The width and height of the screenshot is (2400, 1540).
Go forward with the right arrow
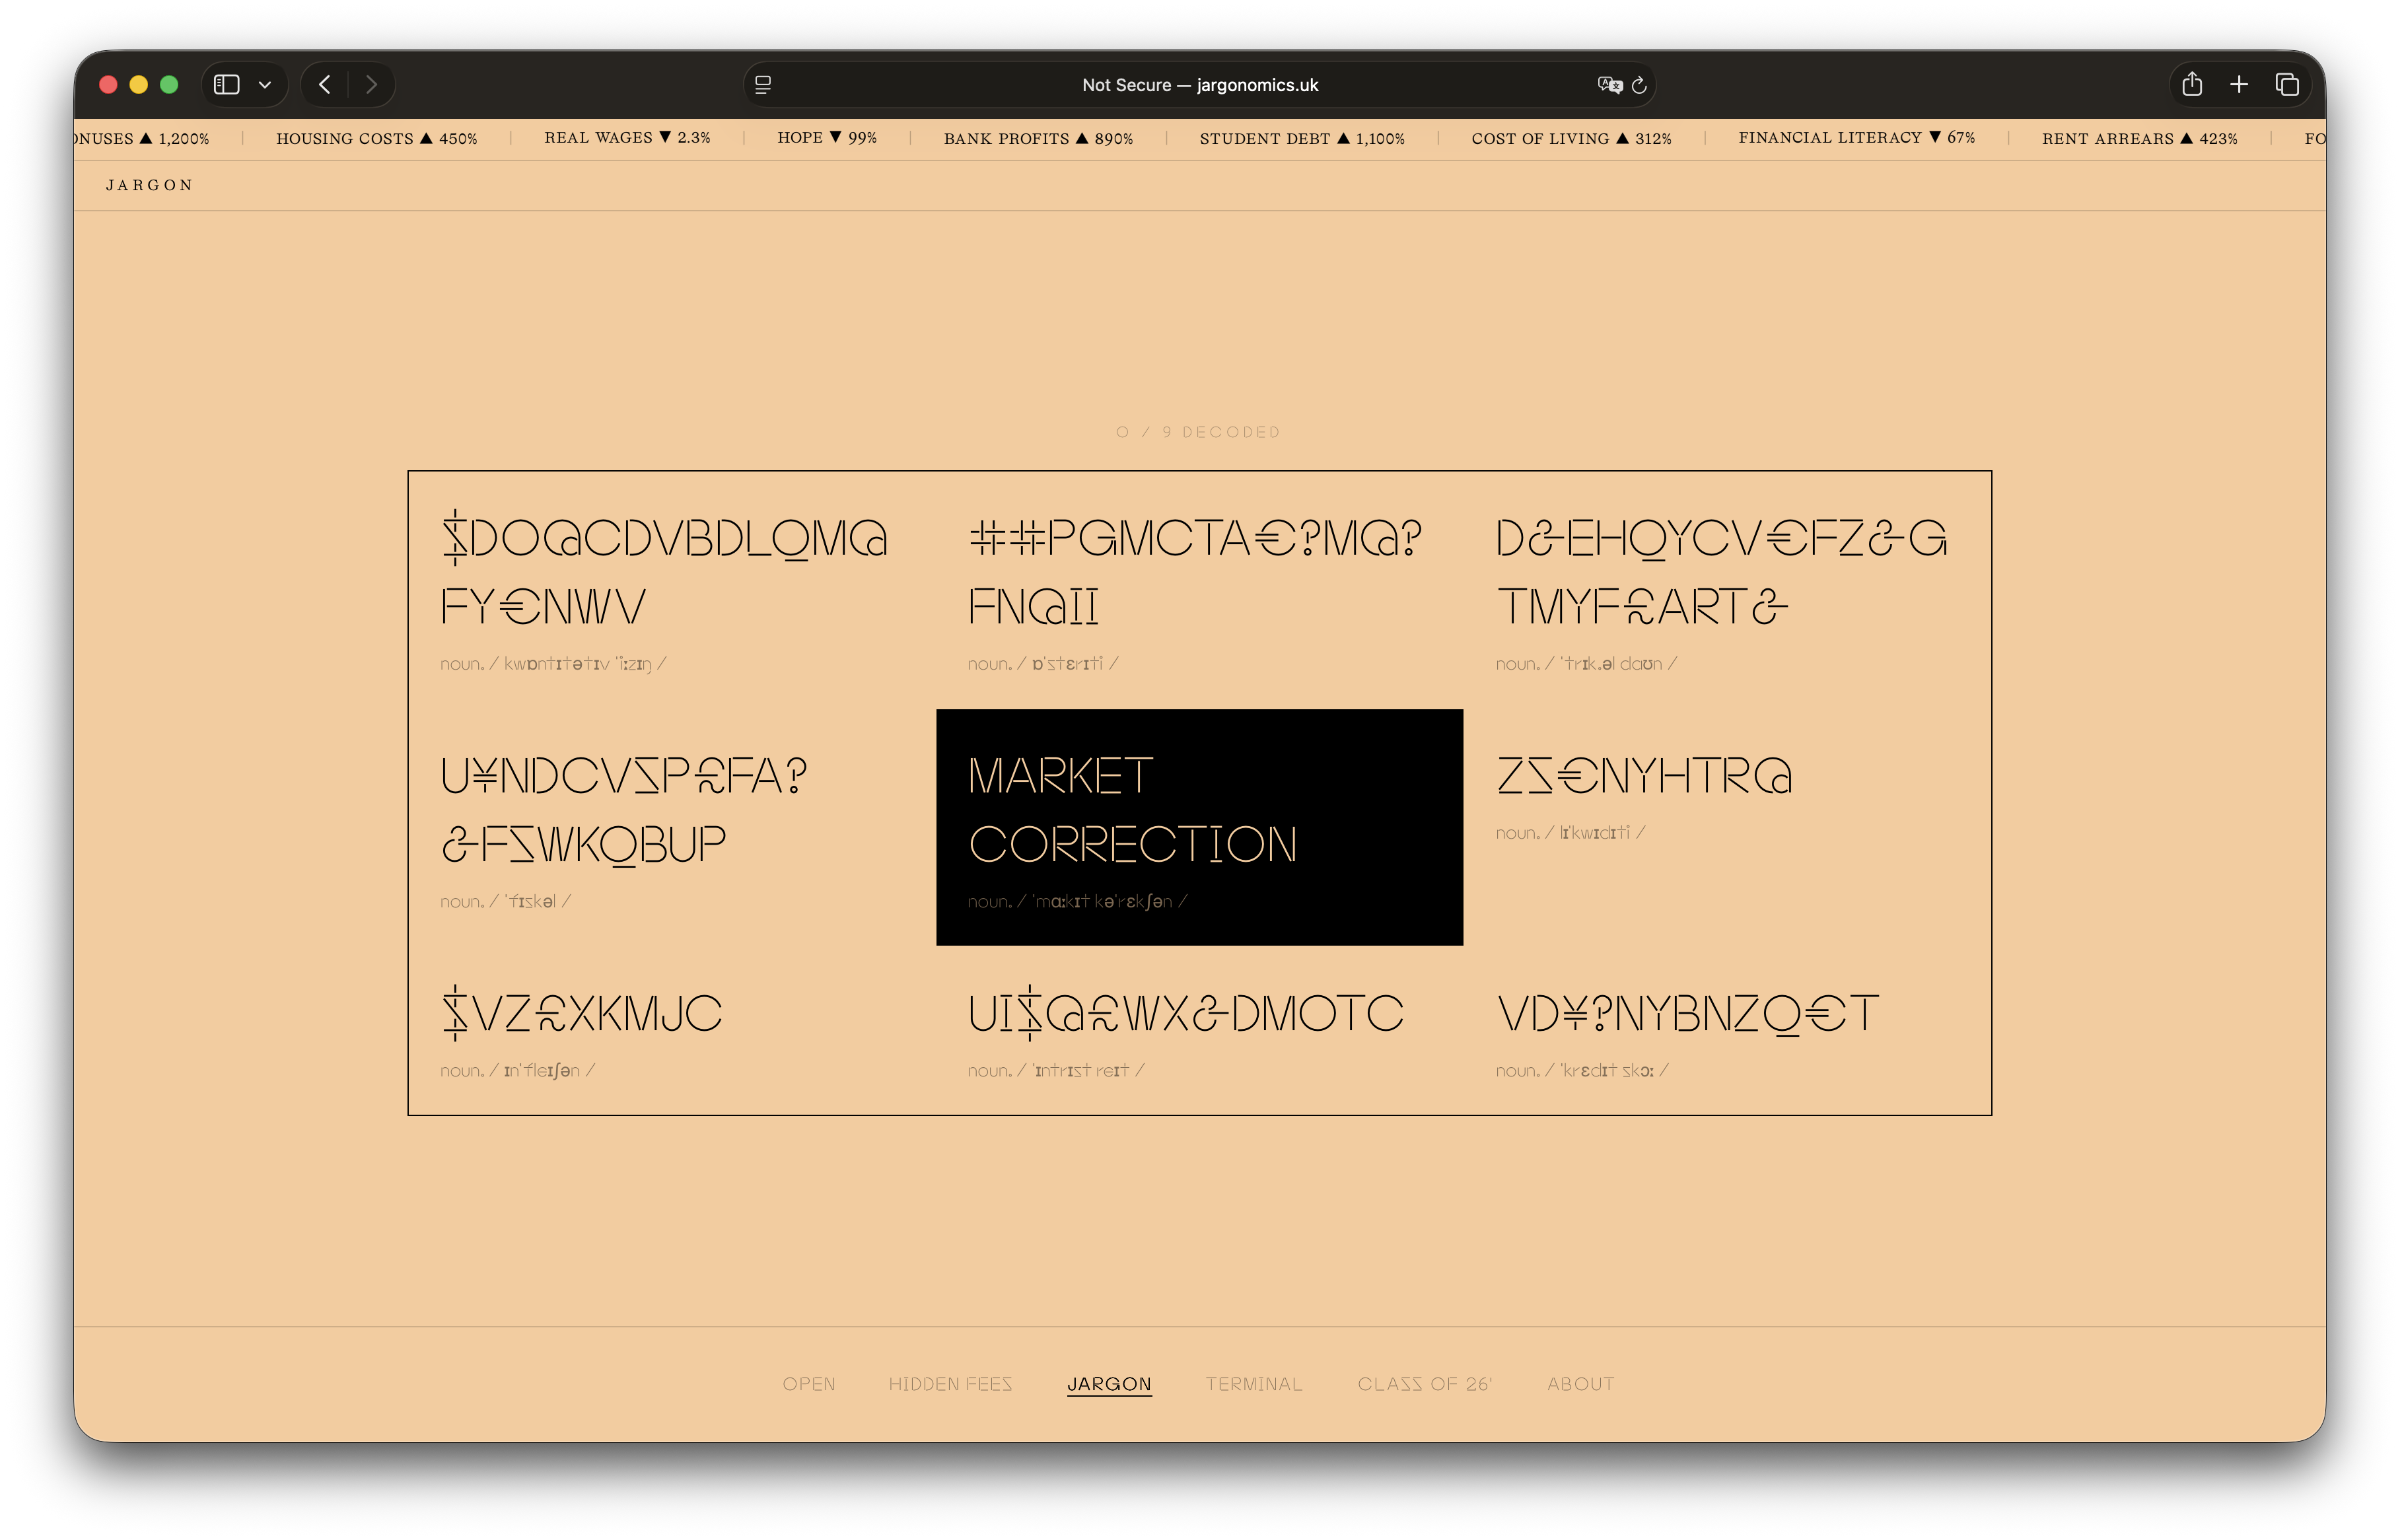tap(371, 85)
